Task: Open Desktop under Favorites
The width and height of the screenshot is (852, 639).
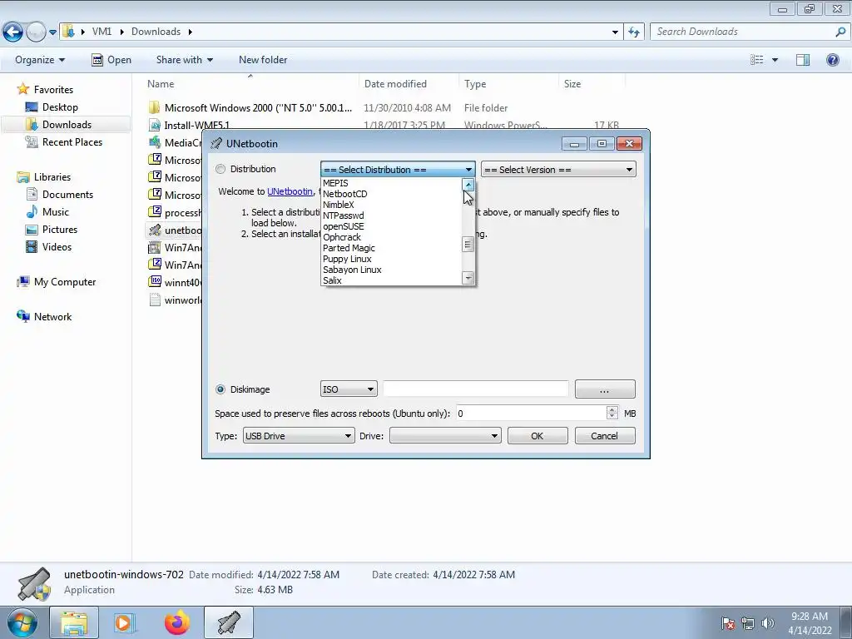Action: pyautogui.click(x=60, y=107)
